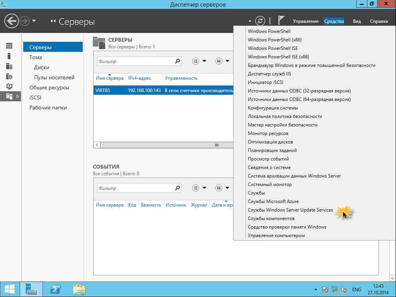Sort servers by Имя сервера column
This screenshot has height=297, width=396.
pos(109,78)
